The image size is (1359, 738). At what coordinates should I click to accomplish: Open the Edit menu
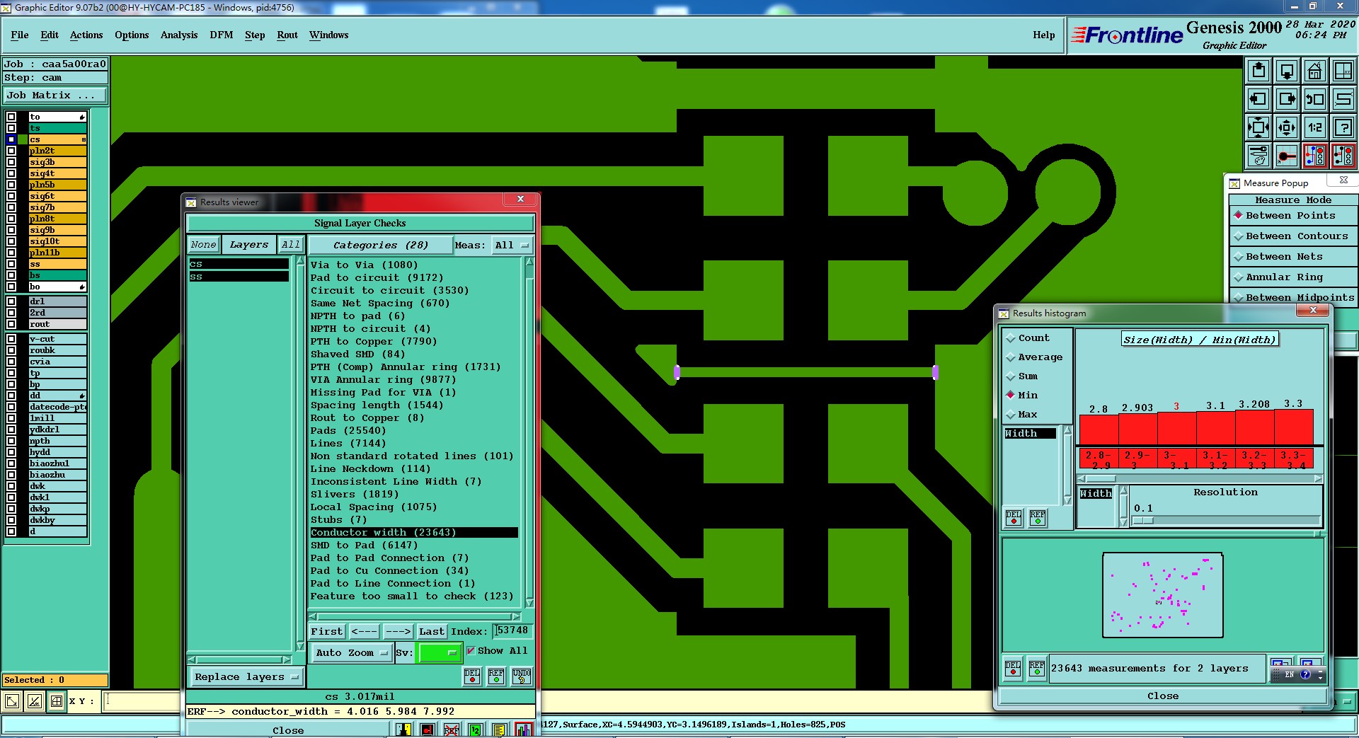pos(50,35)
